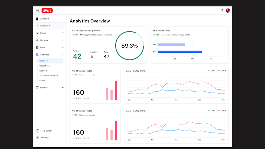Click the Amazon company logo icon
Image resolution: width=265 pixels, height=149 pixels.
pos(37,19)
